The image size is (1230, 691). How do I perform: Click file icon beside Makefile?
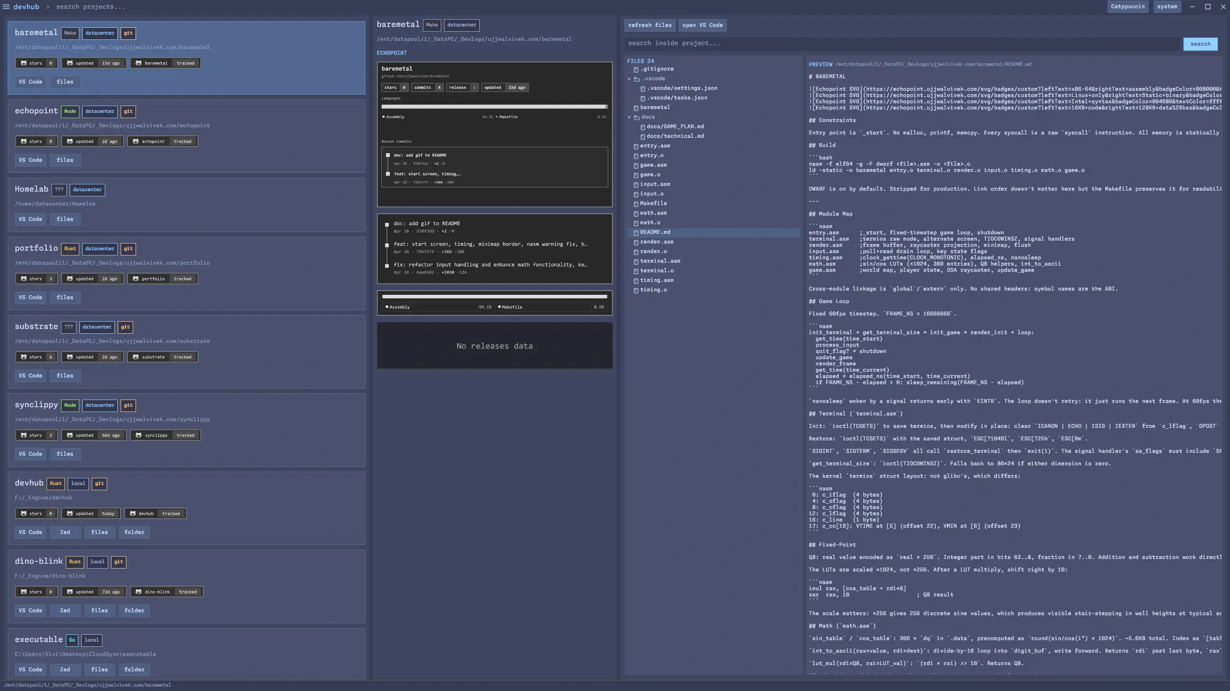pyautogui.click(x=636, y=204)
